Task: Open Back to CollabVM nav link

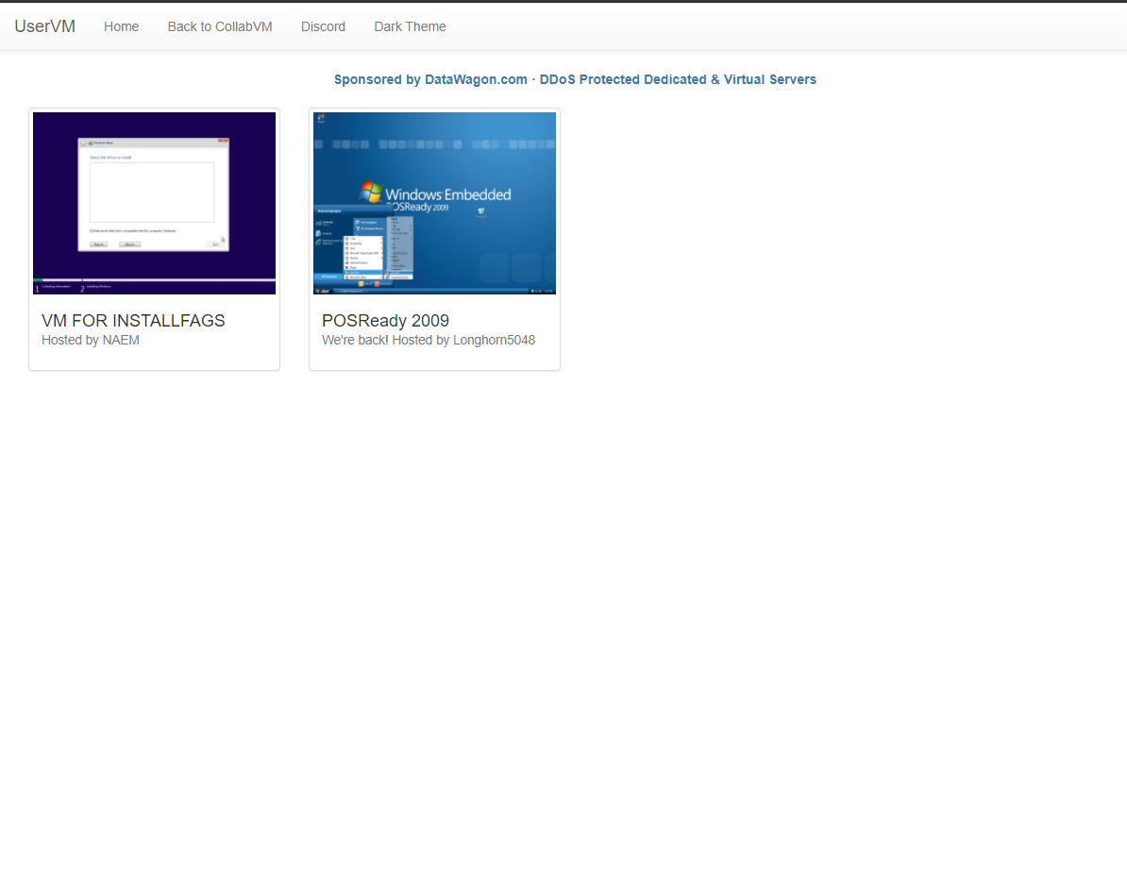Action: 220,26
